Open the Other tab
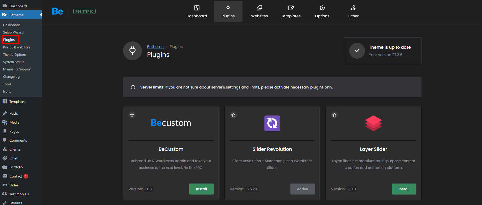 pos(353,11)
